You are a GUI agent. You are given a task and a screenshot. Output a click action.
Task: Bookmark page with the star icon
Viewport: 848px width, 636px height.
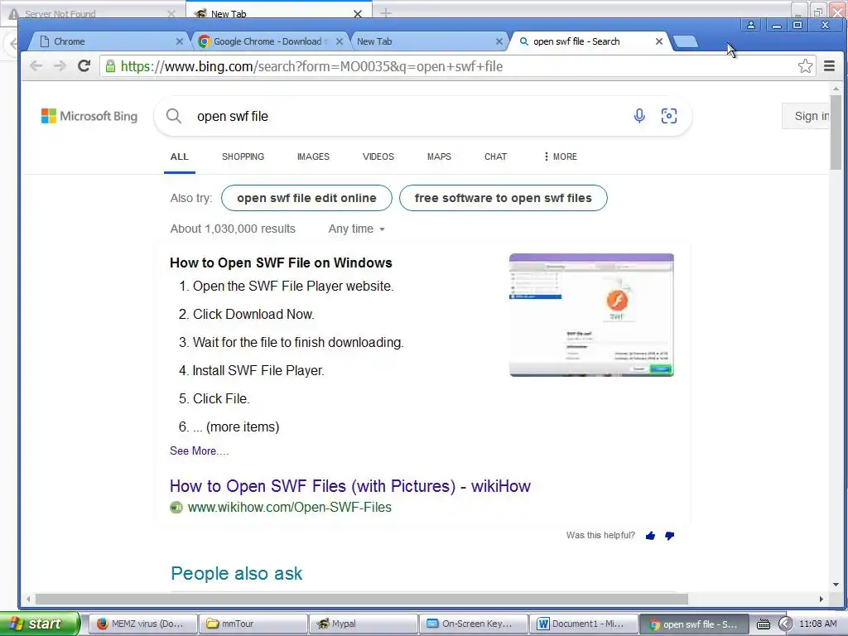tap(805, 66)
